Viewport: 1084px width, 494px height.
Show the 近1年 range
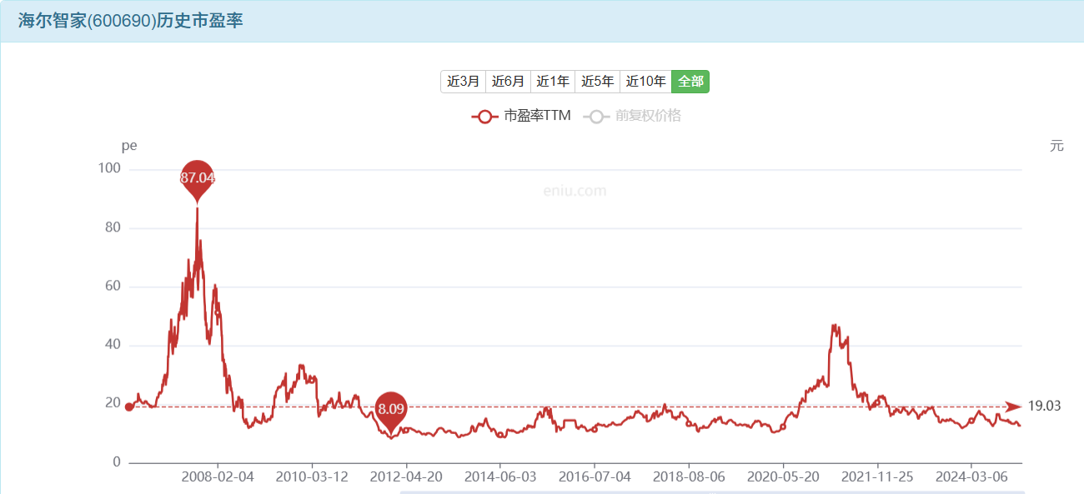point(553,82)
